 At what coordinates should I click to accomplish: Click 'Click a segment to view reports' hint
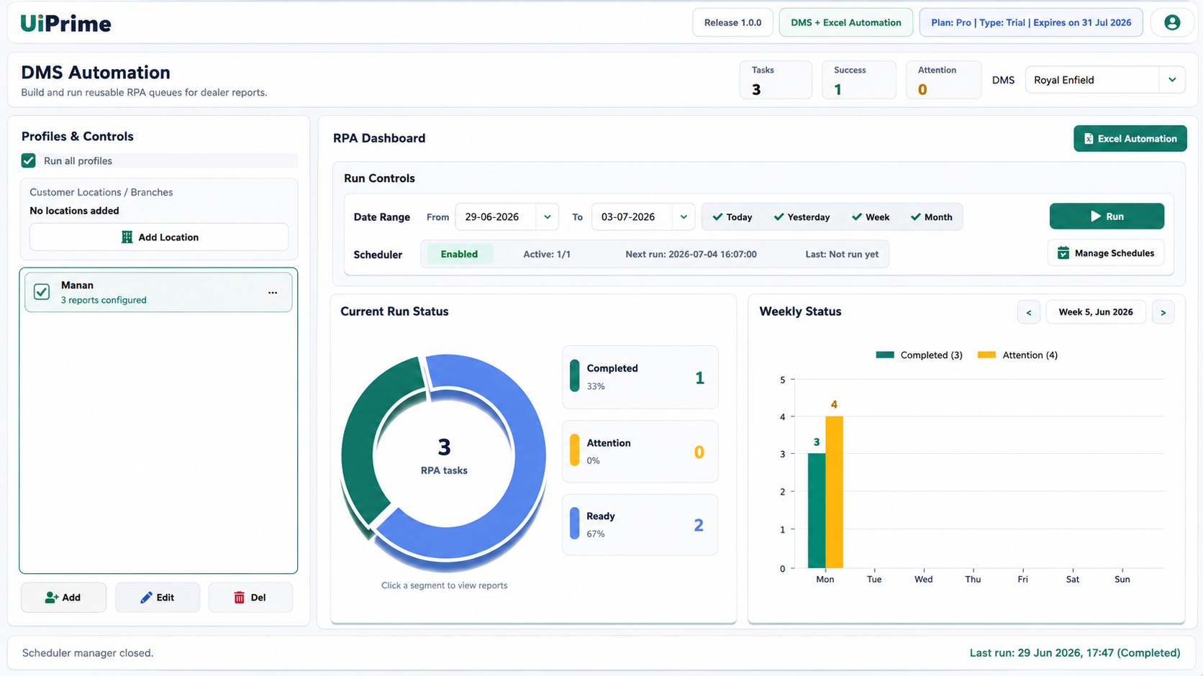[445, 585]
